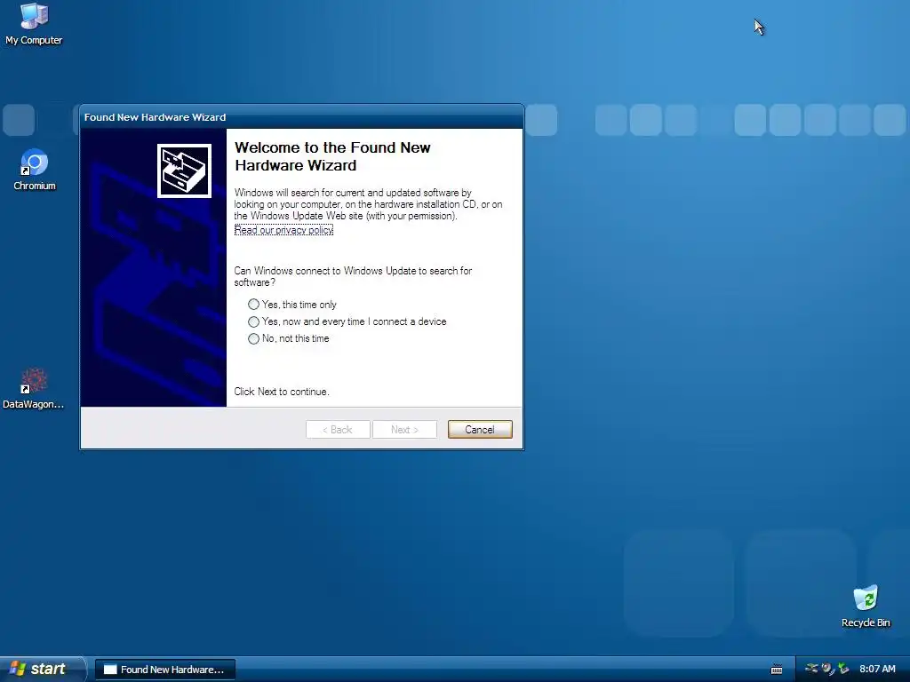The width and height of the screenshot is (910, 682).
Task: Select the Recycle Bin icon
Action: coord(866,607)
